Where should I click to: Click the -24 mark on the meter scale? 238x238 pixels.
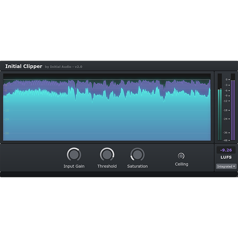click(226, 119)
